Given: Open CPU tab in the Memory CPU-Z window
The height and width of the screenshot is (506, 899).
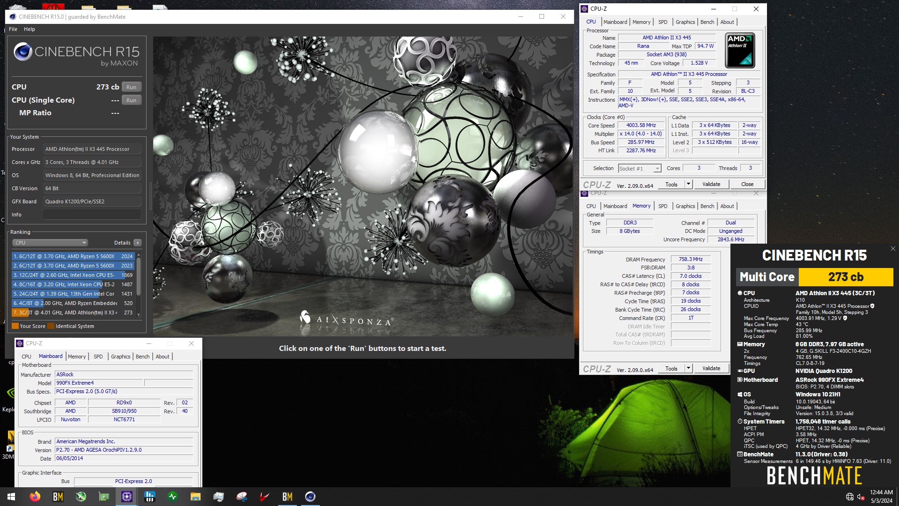Looking at the screenshot, I should pyautogui.click(x=591, y=206).
